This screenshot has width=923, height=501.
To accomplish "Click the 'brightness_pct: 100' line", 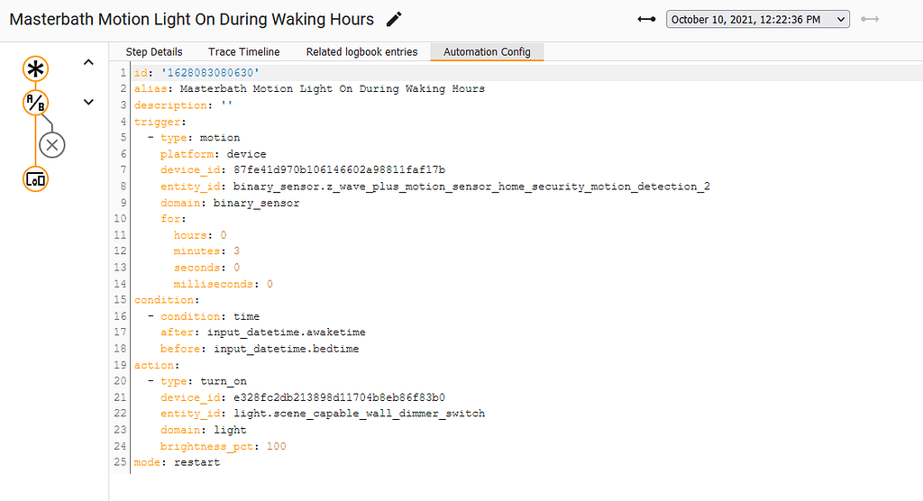I will point(224,447).
